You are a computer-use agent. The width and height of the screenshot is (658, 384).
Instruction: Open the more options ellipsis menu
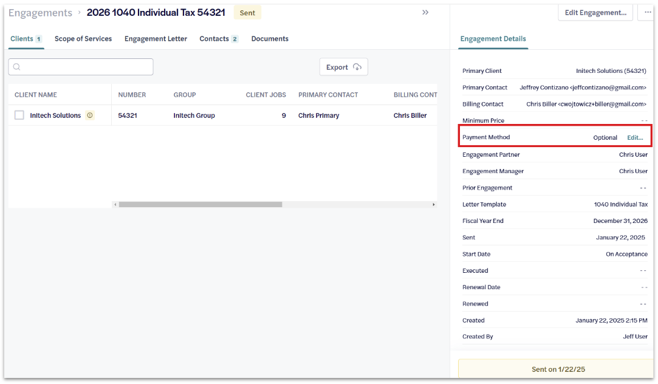[x=648, y=13]
